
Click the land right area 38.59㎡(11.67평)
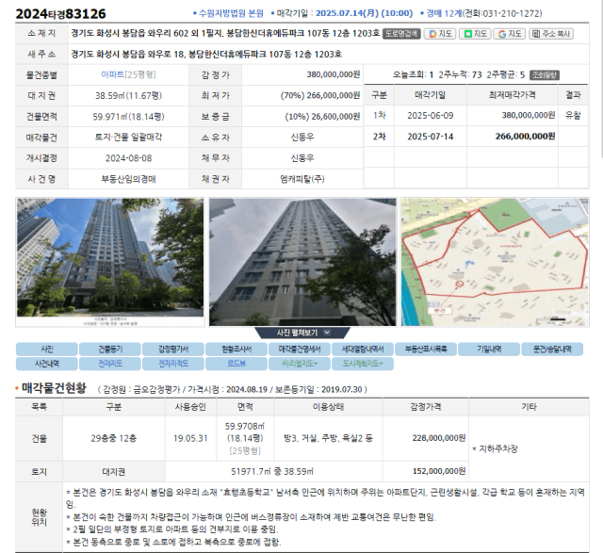click(128, 95)
